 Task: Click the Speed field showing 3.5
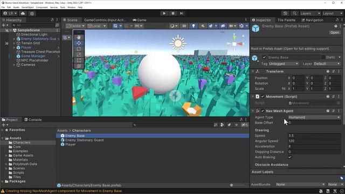tap(314, 136)
